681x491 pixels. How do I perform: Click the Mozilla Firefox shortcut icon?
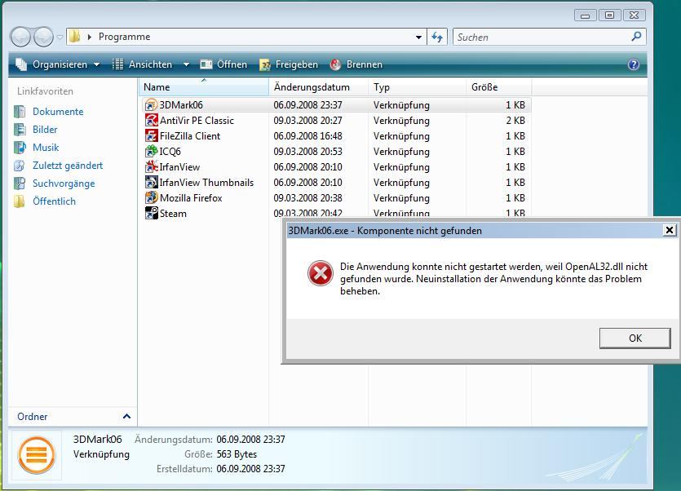[x=151, y=197]
